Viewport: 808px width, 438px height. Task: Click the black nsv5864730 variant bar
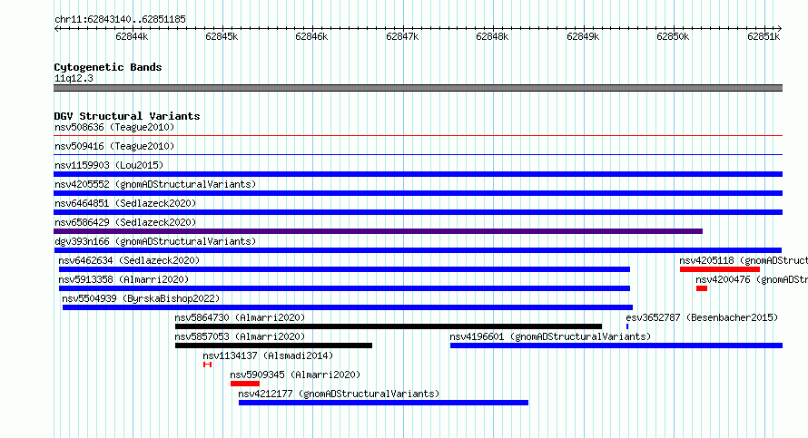tap(389, 326)
